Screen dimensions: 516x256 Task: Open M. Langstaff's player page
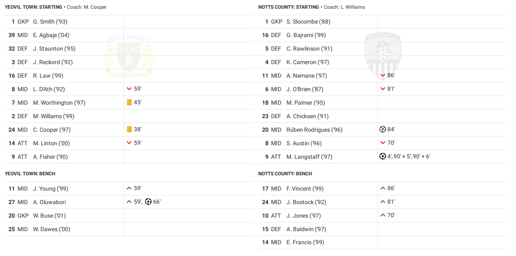(309, 157)
